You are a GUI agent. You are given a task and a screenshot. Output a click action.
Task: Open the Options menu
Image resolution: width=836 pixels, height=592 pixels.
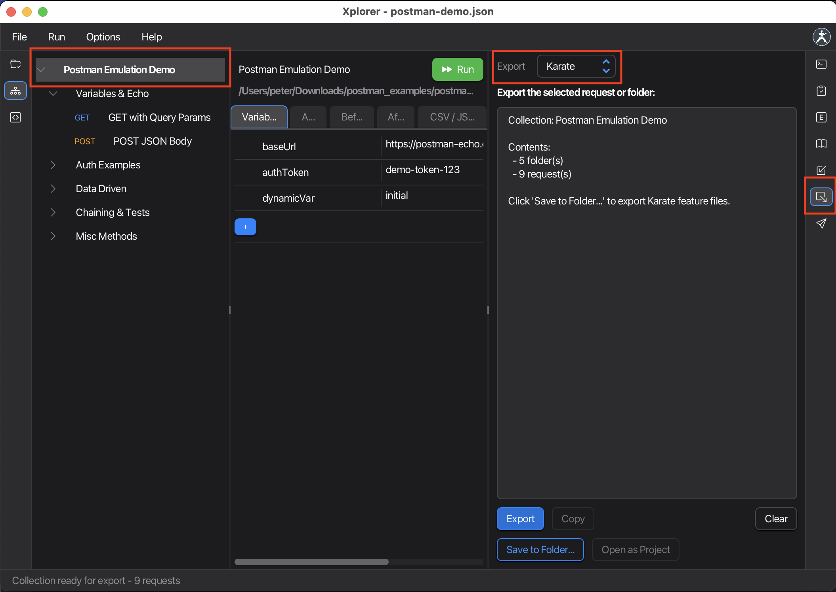click(x=103, y=37)
